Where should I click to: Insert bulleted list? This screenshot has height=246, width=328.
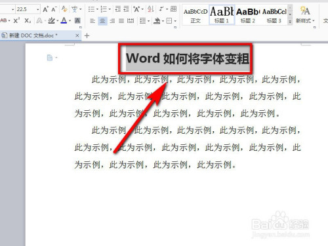click(91, 9)
